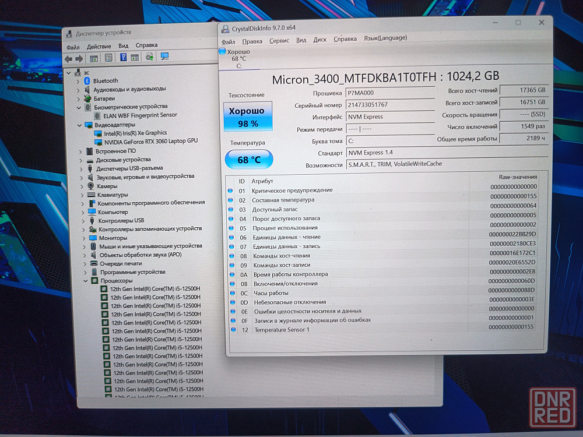Expand the Bluetooth category
Viewport: 583px width, 437px height.
[78, 81]
